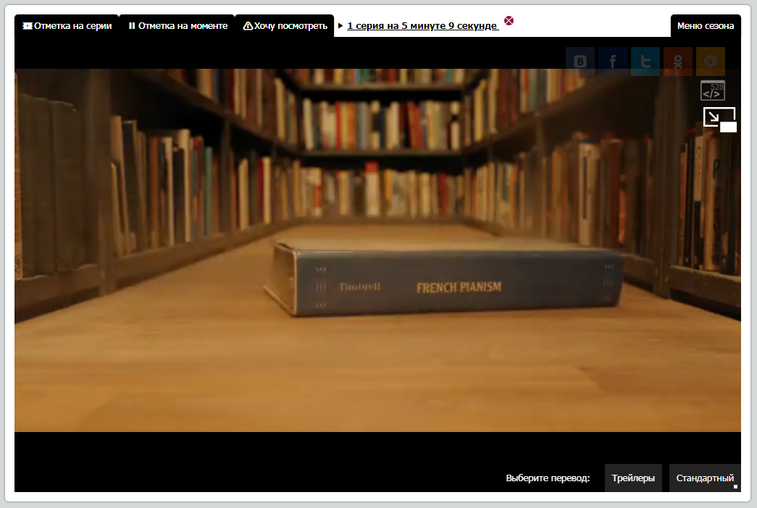The width and height of the screenshot is (757, 508).
Task: Select Стандартный translation option
Action: (705, 478)
